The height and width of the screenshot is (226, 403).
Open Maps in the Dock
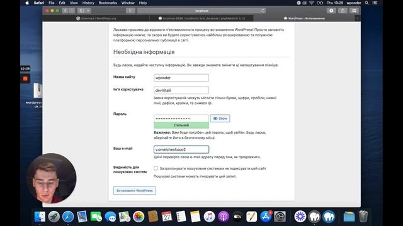tap(125, 217)
